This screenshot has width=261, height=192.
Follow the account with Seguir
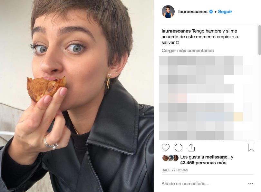pos(225,12)
